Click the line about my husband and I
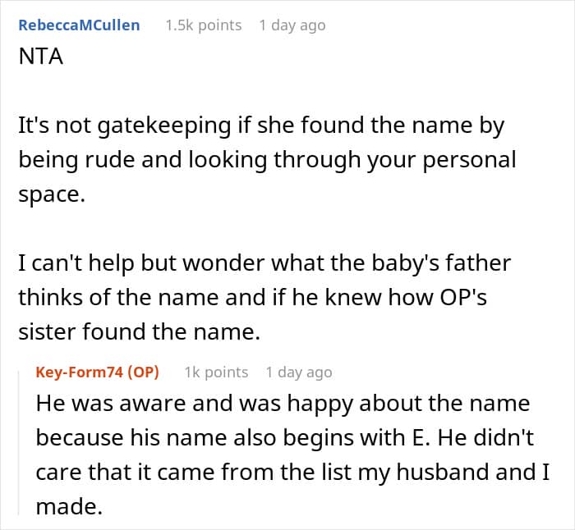 coord(293,472)
